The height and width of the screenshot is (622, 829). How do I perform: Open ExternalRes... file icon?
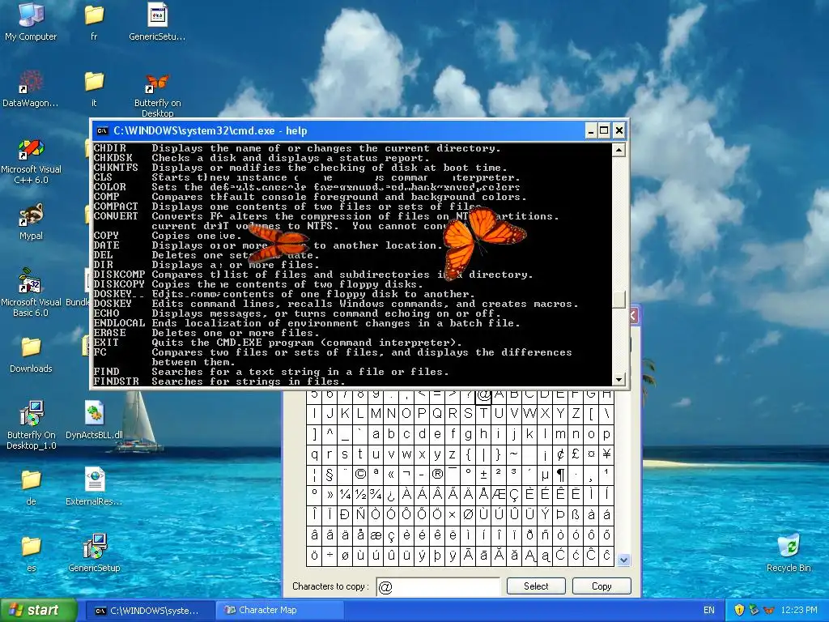click(94, 487)
